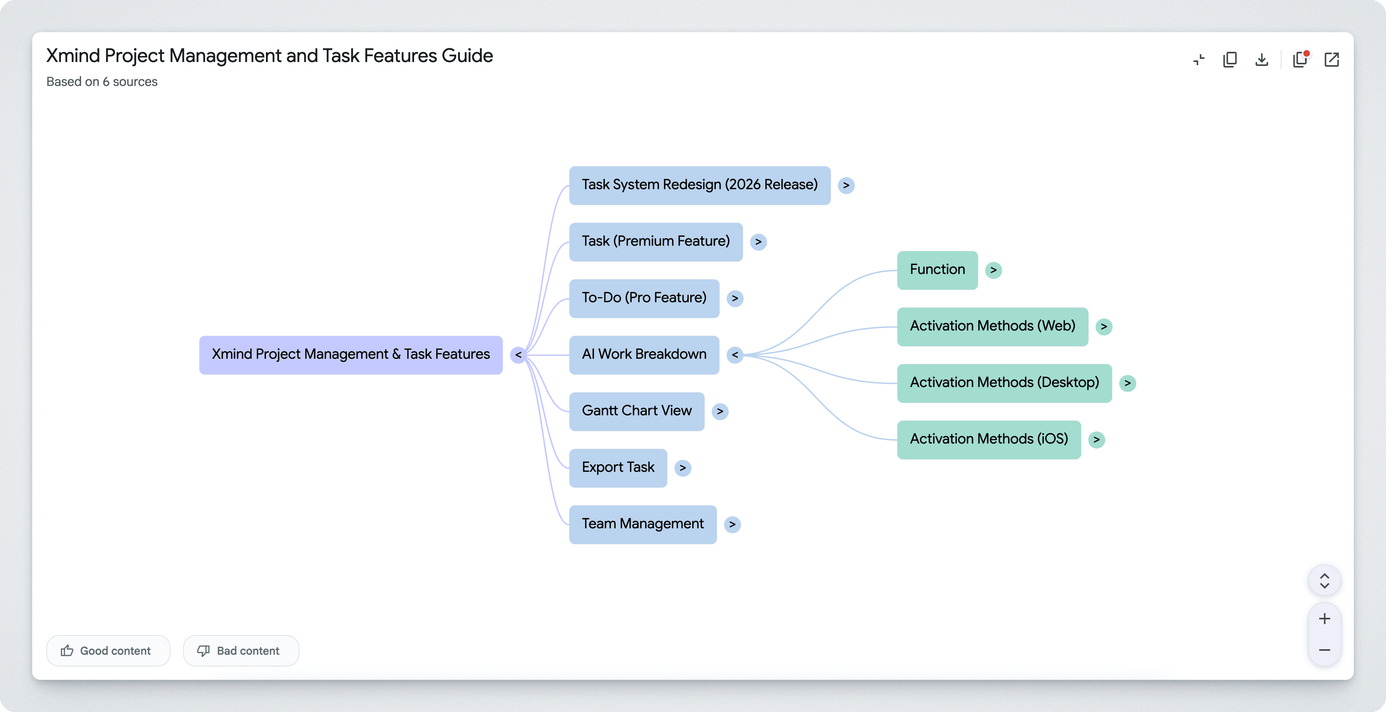Expand the Task System Redesign node

click(x=846, y=185)
